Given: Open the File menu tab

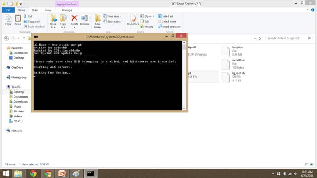Looking at the screenshot, I should click(x=9, y=10).
